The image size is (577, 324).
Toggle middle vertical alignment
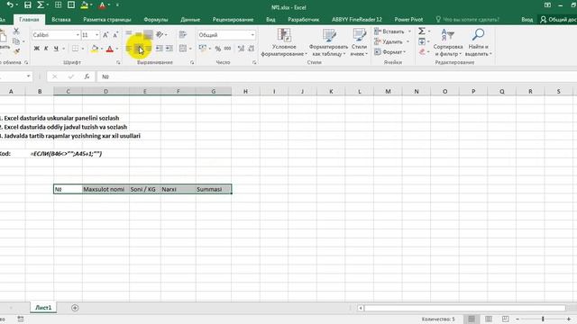pos(138,34)
